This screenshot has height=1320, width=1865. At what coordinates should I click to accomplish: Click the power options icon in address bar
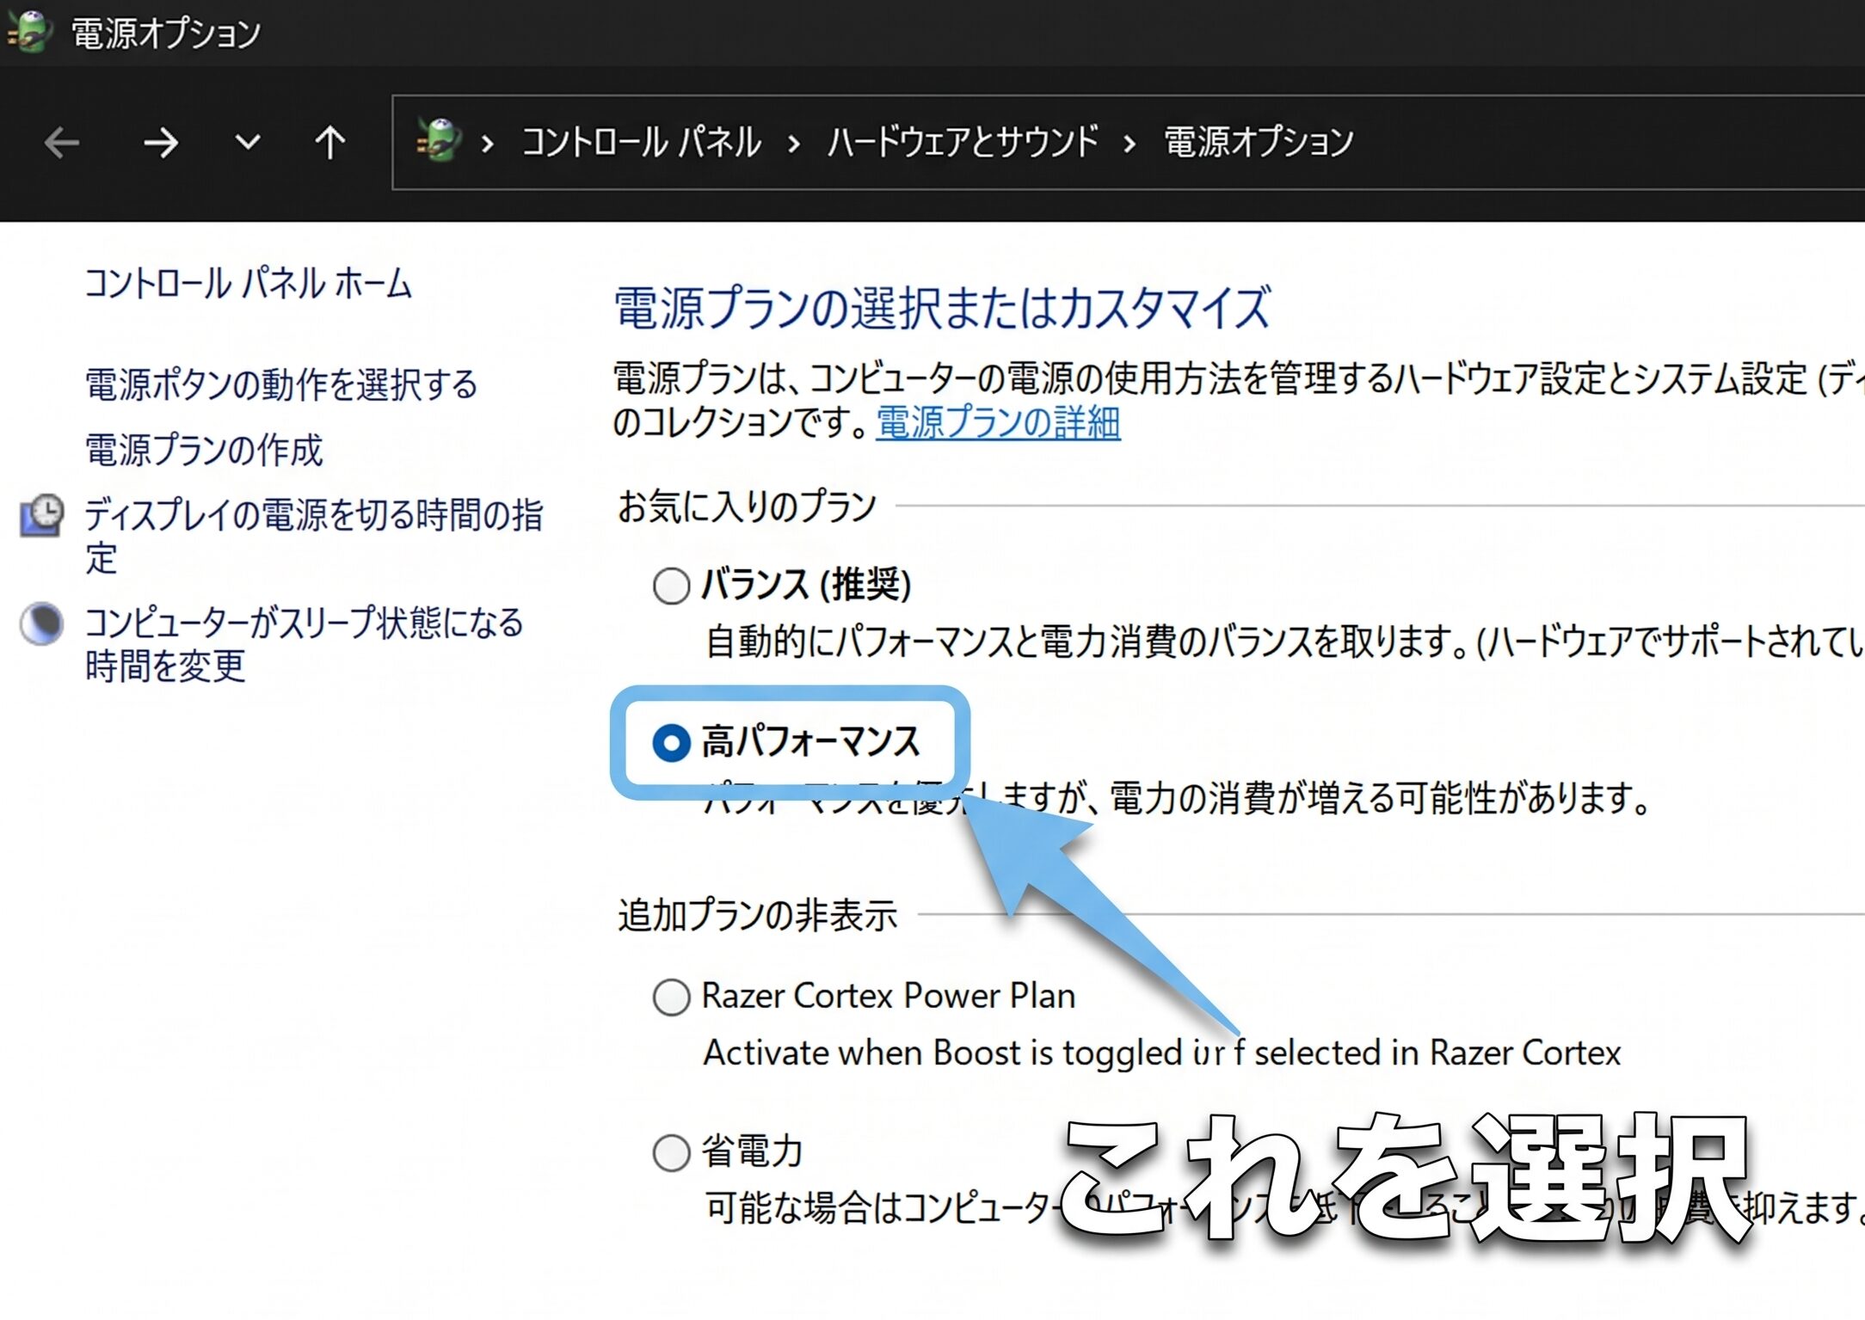coord(439,141)
